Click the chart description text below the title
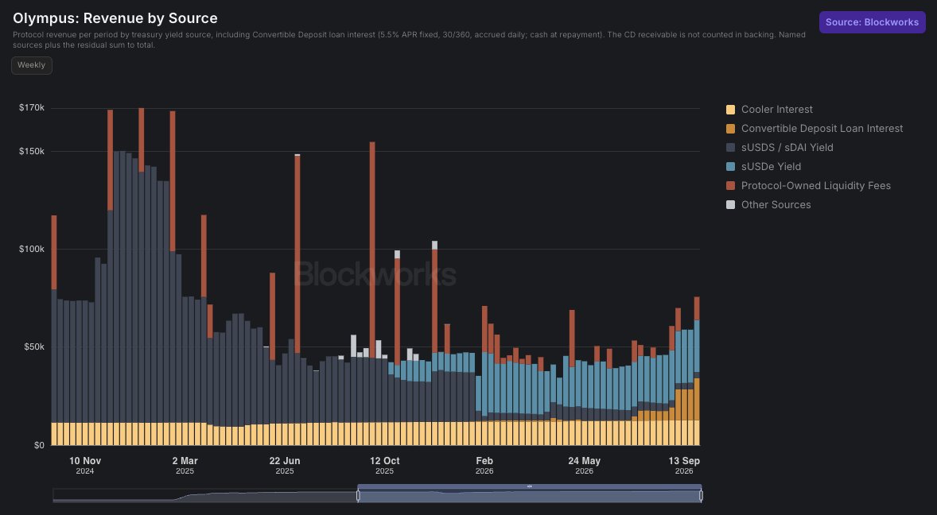937x515 pixels. pyautogui.click(x=409, y=40)
